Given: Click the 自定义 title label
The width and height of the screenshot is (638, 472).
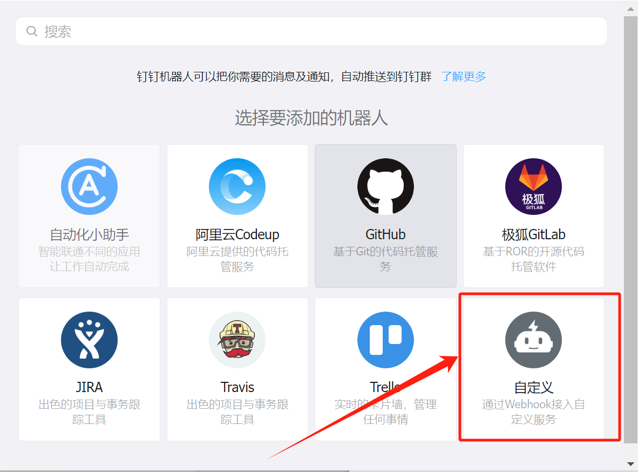Looking at the screenshot, I should click(x=533, y=387).
